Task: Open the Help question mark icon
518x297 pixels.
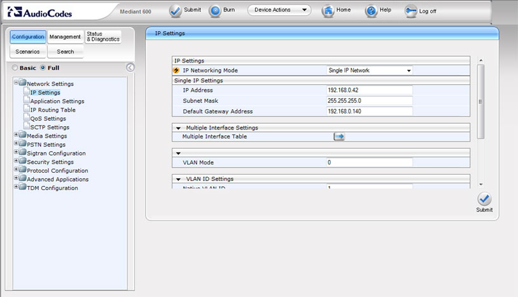Action: point(372,11)
